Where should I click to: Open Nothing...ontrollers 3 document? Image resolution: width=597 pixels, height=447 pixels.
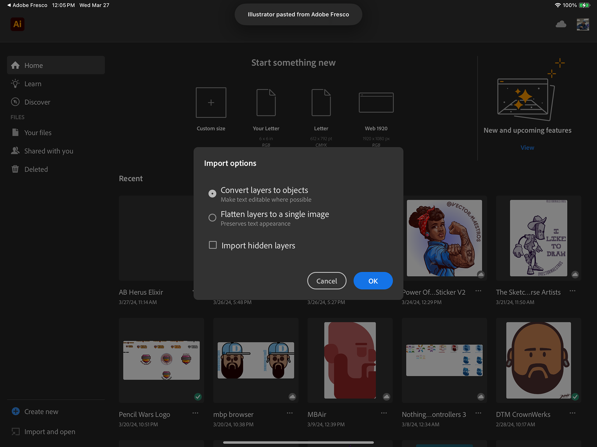pyautogui.click(x=444, y=360)
